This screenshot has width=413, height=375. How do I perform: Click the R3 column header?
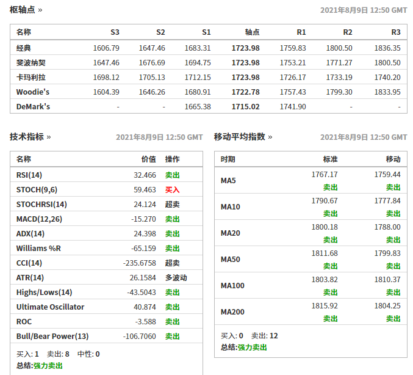tap(396, 32)
